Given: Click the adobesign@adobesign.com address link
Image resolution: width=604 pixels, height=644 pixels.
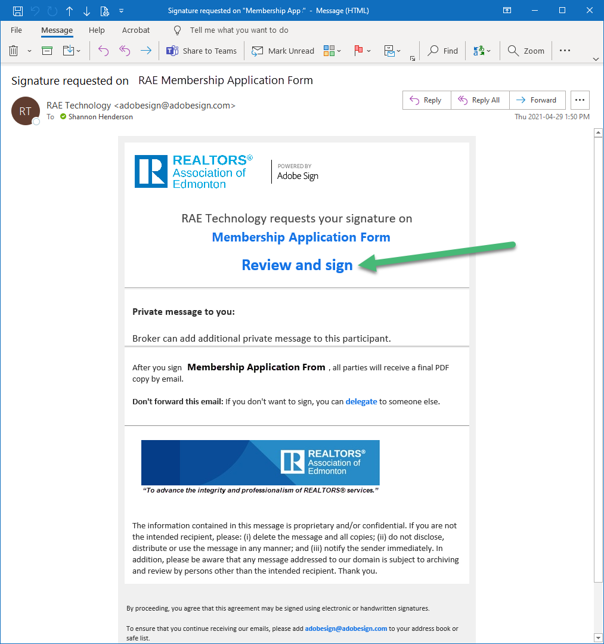Looking at the screenshot, I should point(346,629).
